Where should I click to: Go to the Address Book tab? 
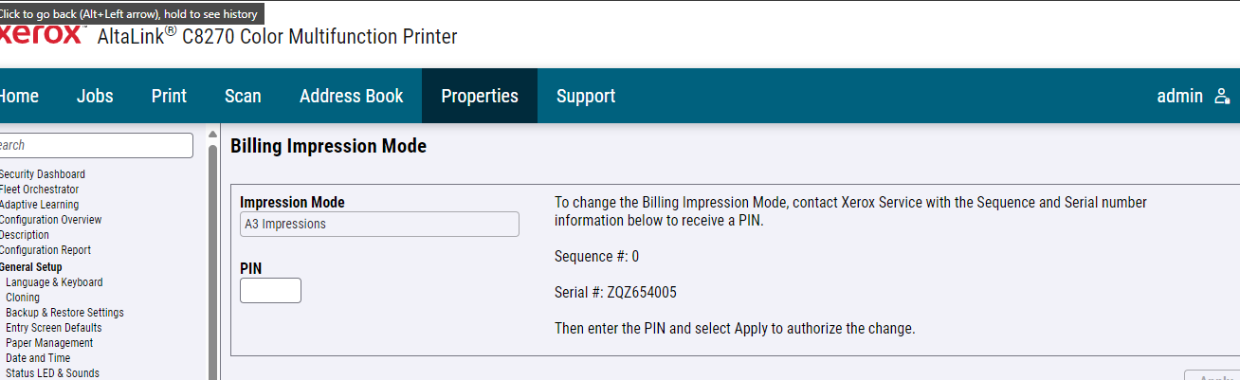pyautogui.click(x=352, y=96)
